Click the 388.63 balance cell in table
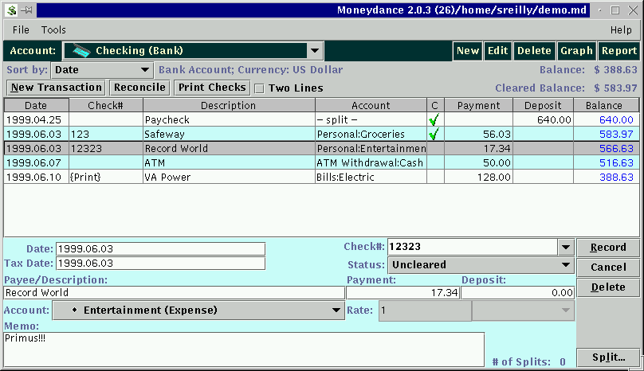The image size is (644, 371). (607, 178)
